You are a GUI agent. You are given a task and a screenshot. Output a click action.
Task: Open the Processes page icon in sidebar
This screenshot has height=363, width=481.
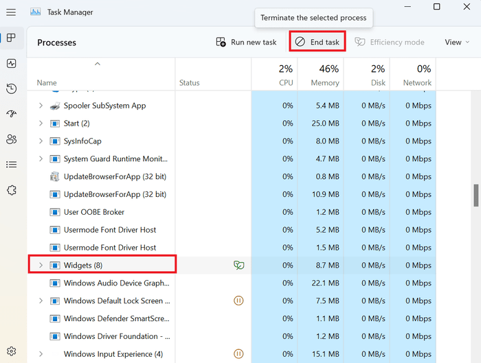click(12, 38)
